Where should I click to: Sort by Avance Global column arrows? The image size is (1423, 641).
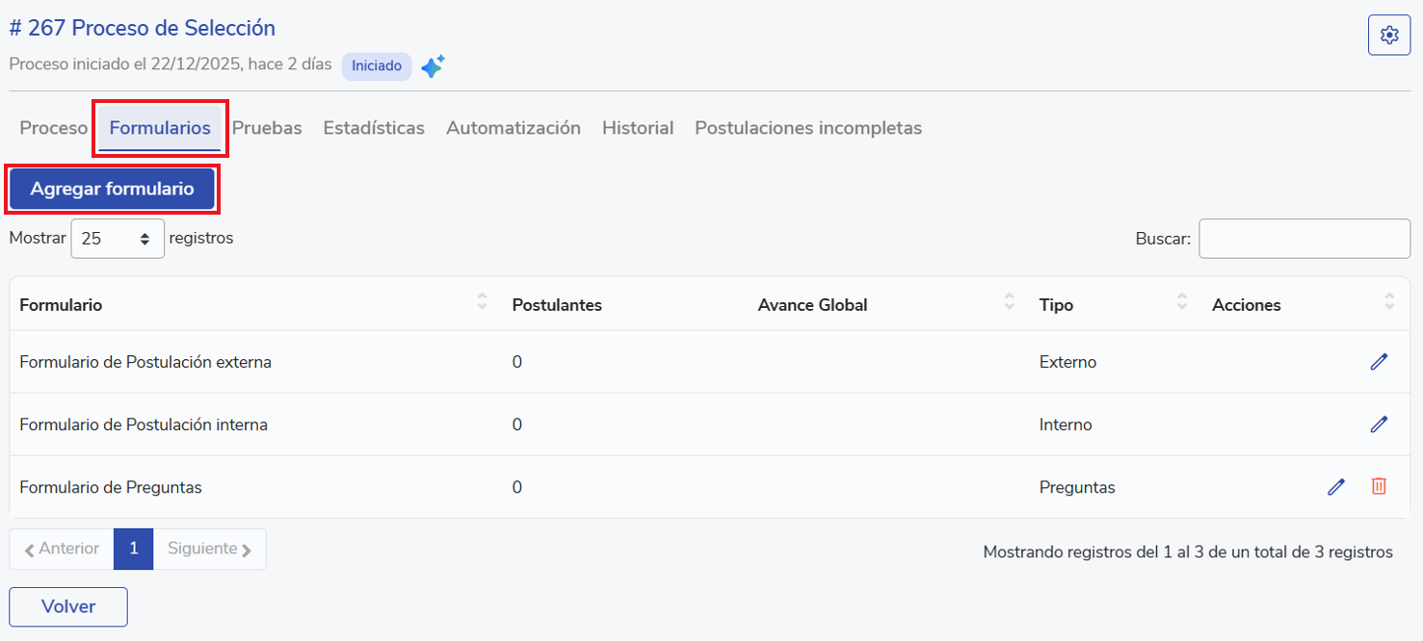pyautogui.click(x=1009, y=302)
